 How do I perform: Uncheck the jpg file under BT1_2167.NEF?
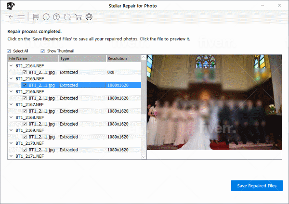[25, 111]
